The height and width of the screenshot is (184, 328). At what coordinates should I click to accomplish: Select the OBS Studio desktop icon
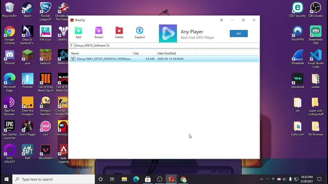(x=315, y=10)
